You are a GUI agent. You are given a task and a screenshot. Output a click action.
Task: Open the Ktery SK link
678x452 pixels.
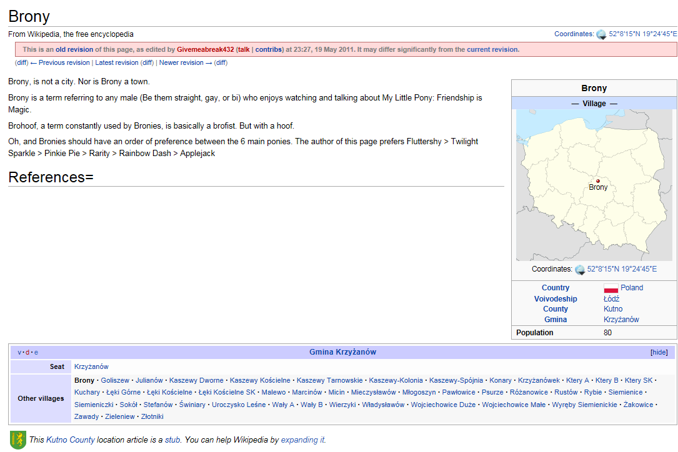coord(638,380)
